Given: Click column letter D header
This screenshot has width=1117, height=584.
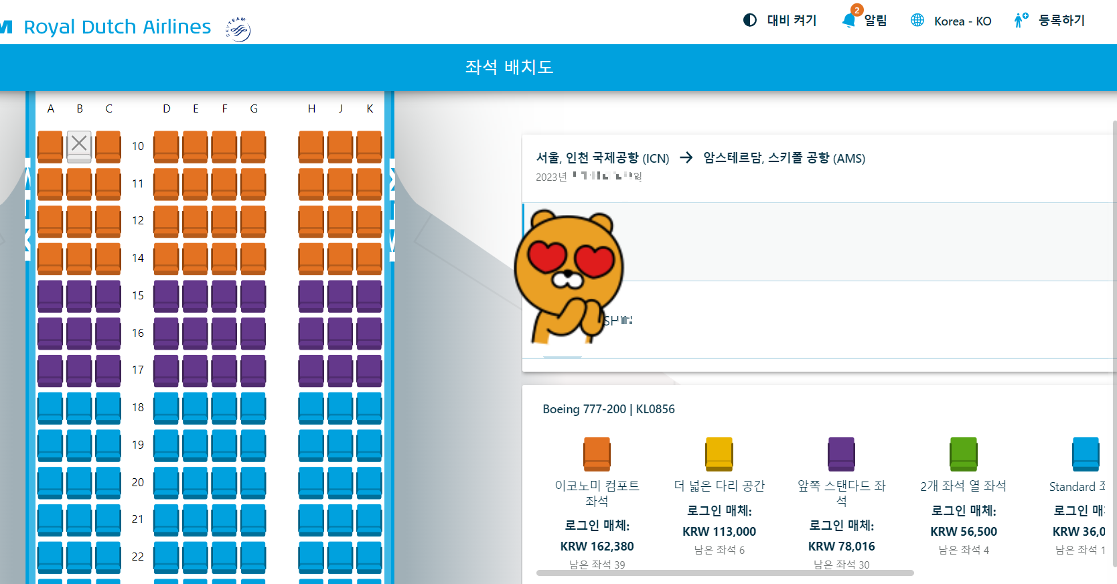Looking at the screenshot, I should [x=166, y=108].
